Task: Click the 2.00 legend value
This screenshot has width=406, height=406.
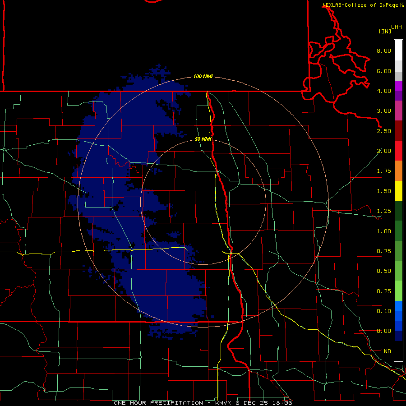Action: 384,151
